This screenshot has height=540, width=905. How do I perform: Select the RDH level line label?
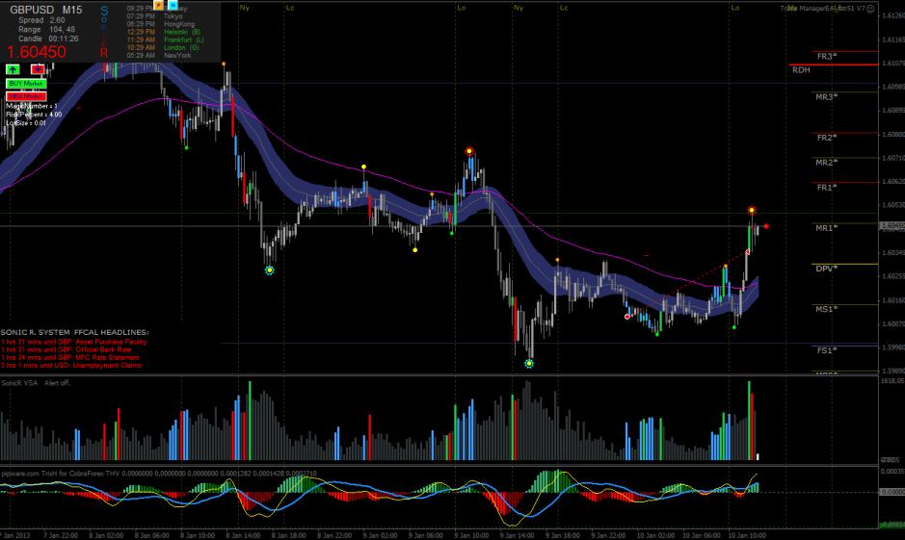801,69
